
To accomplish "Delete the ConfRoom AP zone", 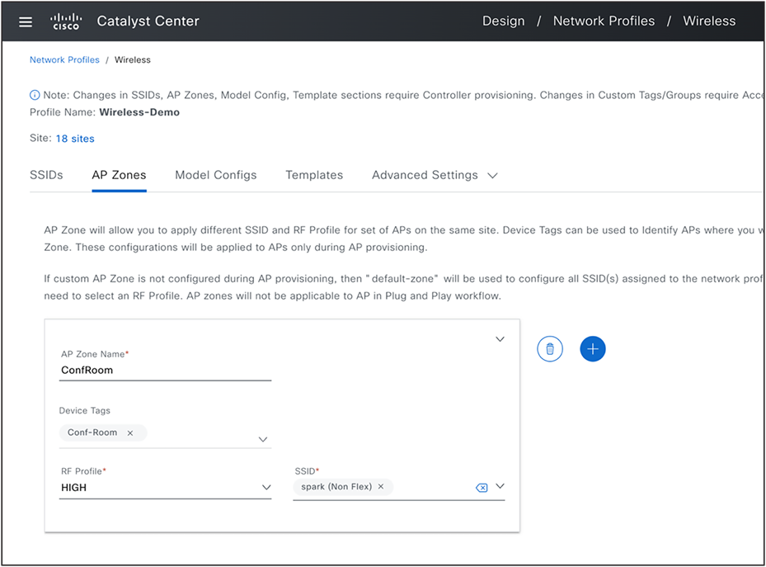I will (x=550, y=349).
